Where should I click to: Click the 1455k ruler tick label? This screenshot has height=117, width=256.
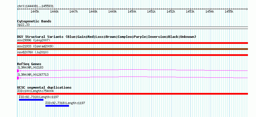coord(229,12)
